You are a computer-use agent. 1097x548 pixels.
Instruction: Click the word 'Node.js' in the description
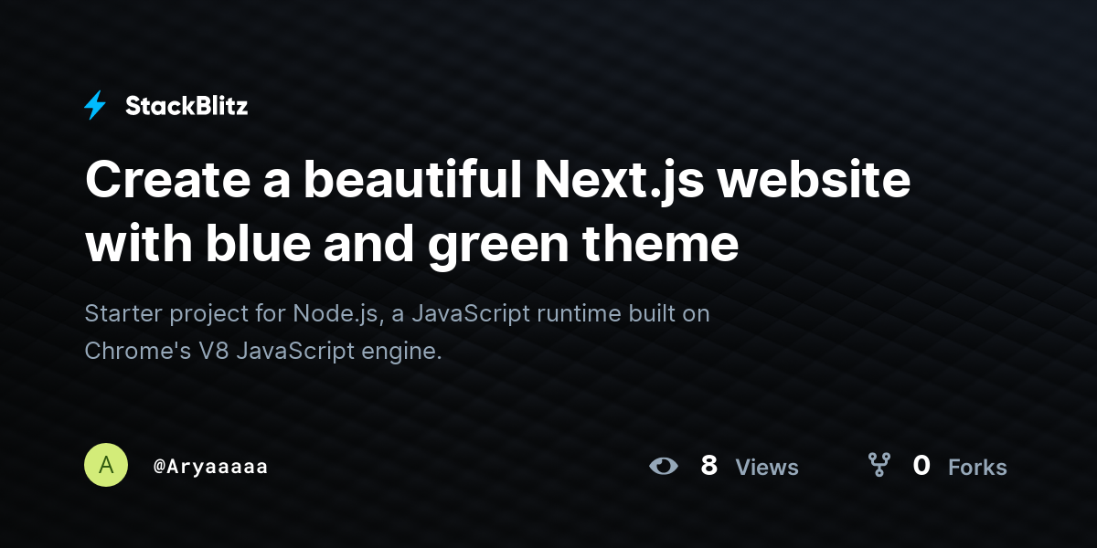pyautogui.click(x=336, y=314)
